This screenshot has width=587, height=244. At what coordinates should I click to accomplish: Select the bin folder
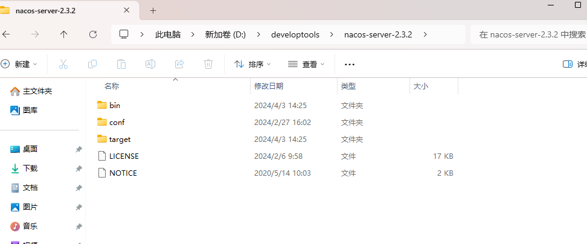point(115,106)
